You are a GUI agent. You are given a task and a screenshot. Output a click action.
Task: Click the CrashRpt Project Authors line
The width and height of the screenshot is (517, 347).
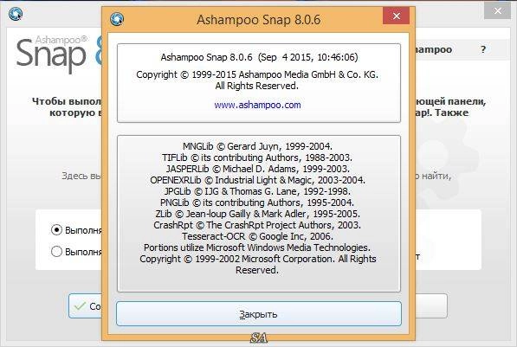[x=257, y=225]
